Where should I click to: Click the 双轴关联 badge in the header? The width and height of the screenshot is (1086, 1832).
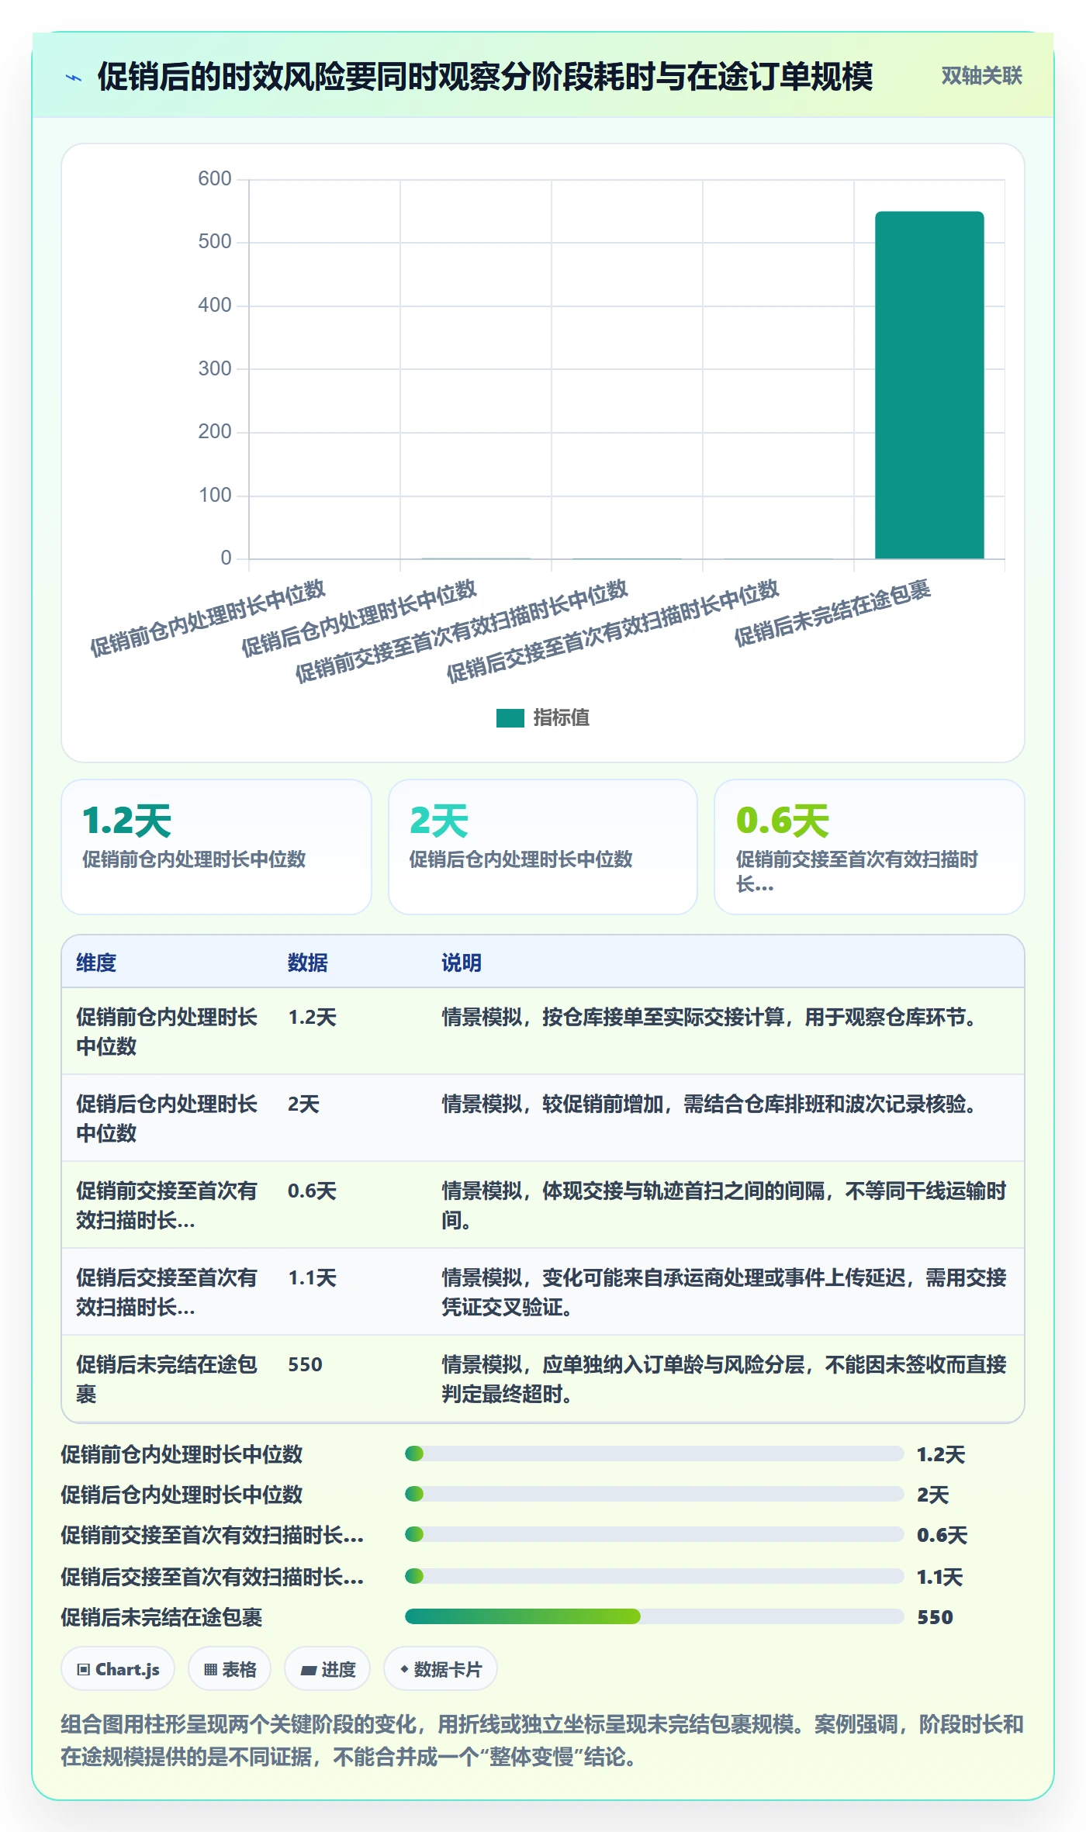[981, 76]
